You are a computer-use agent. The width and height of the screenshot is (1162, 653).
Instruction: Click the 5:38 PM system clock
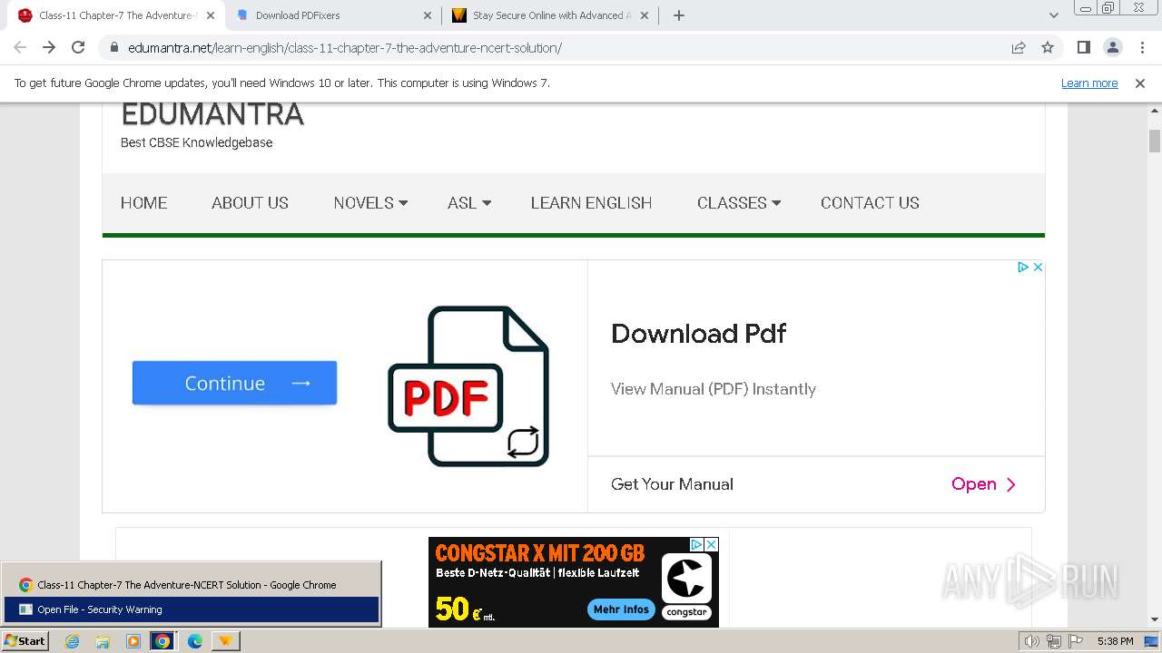tap(1115, 641)
